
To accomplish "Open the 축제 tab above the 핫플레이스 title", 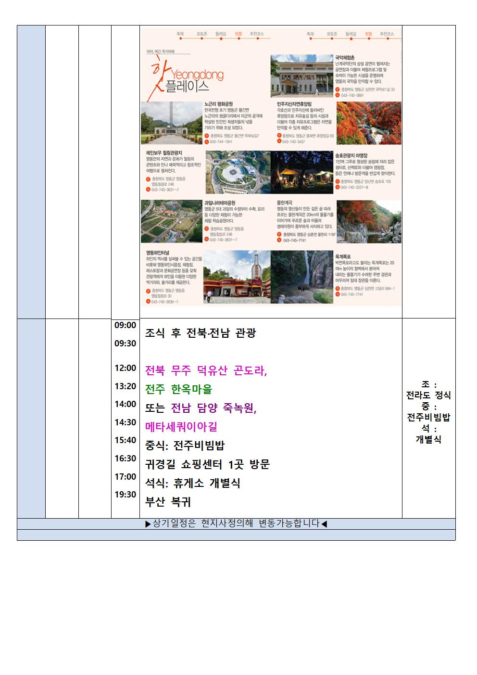I will (180, 34).
